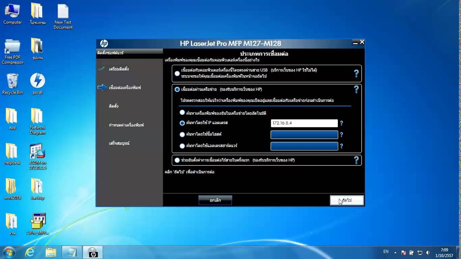Open the taskbar item beside Explorer

[72, 253]
